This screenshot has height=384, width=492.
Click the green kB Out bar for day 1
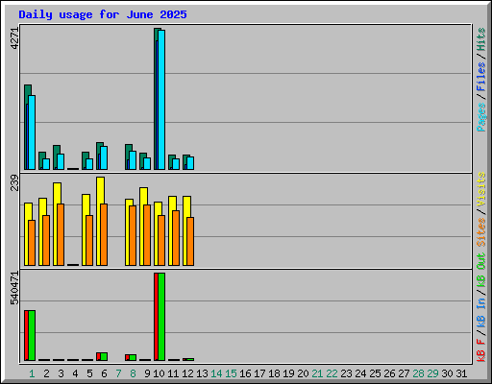coord(32,335)
